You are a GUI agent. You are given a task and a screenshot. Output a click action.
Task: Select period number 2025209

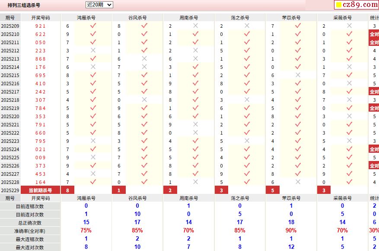click(10, 26)
